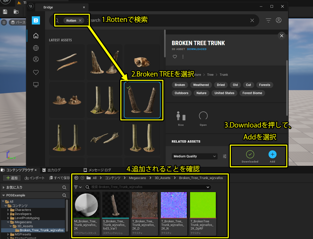Select Broken_Tree_Trunk_wjzvafos folder in tree
Screen dimensions: 313x239
42,230
